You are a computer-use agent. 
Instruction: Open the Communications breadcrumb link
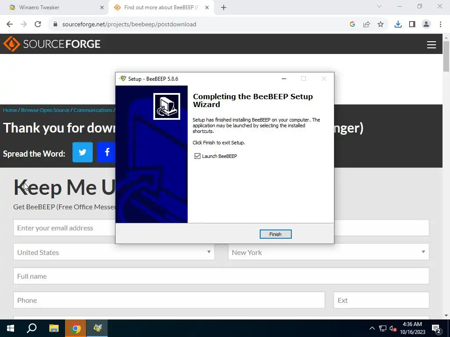click(x=93, y=110)
